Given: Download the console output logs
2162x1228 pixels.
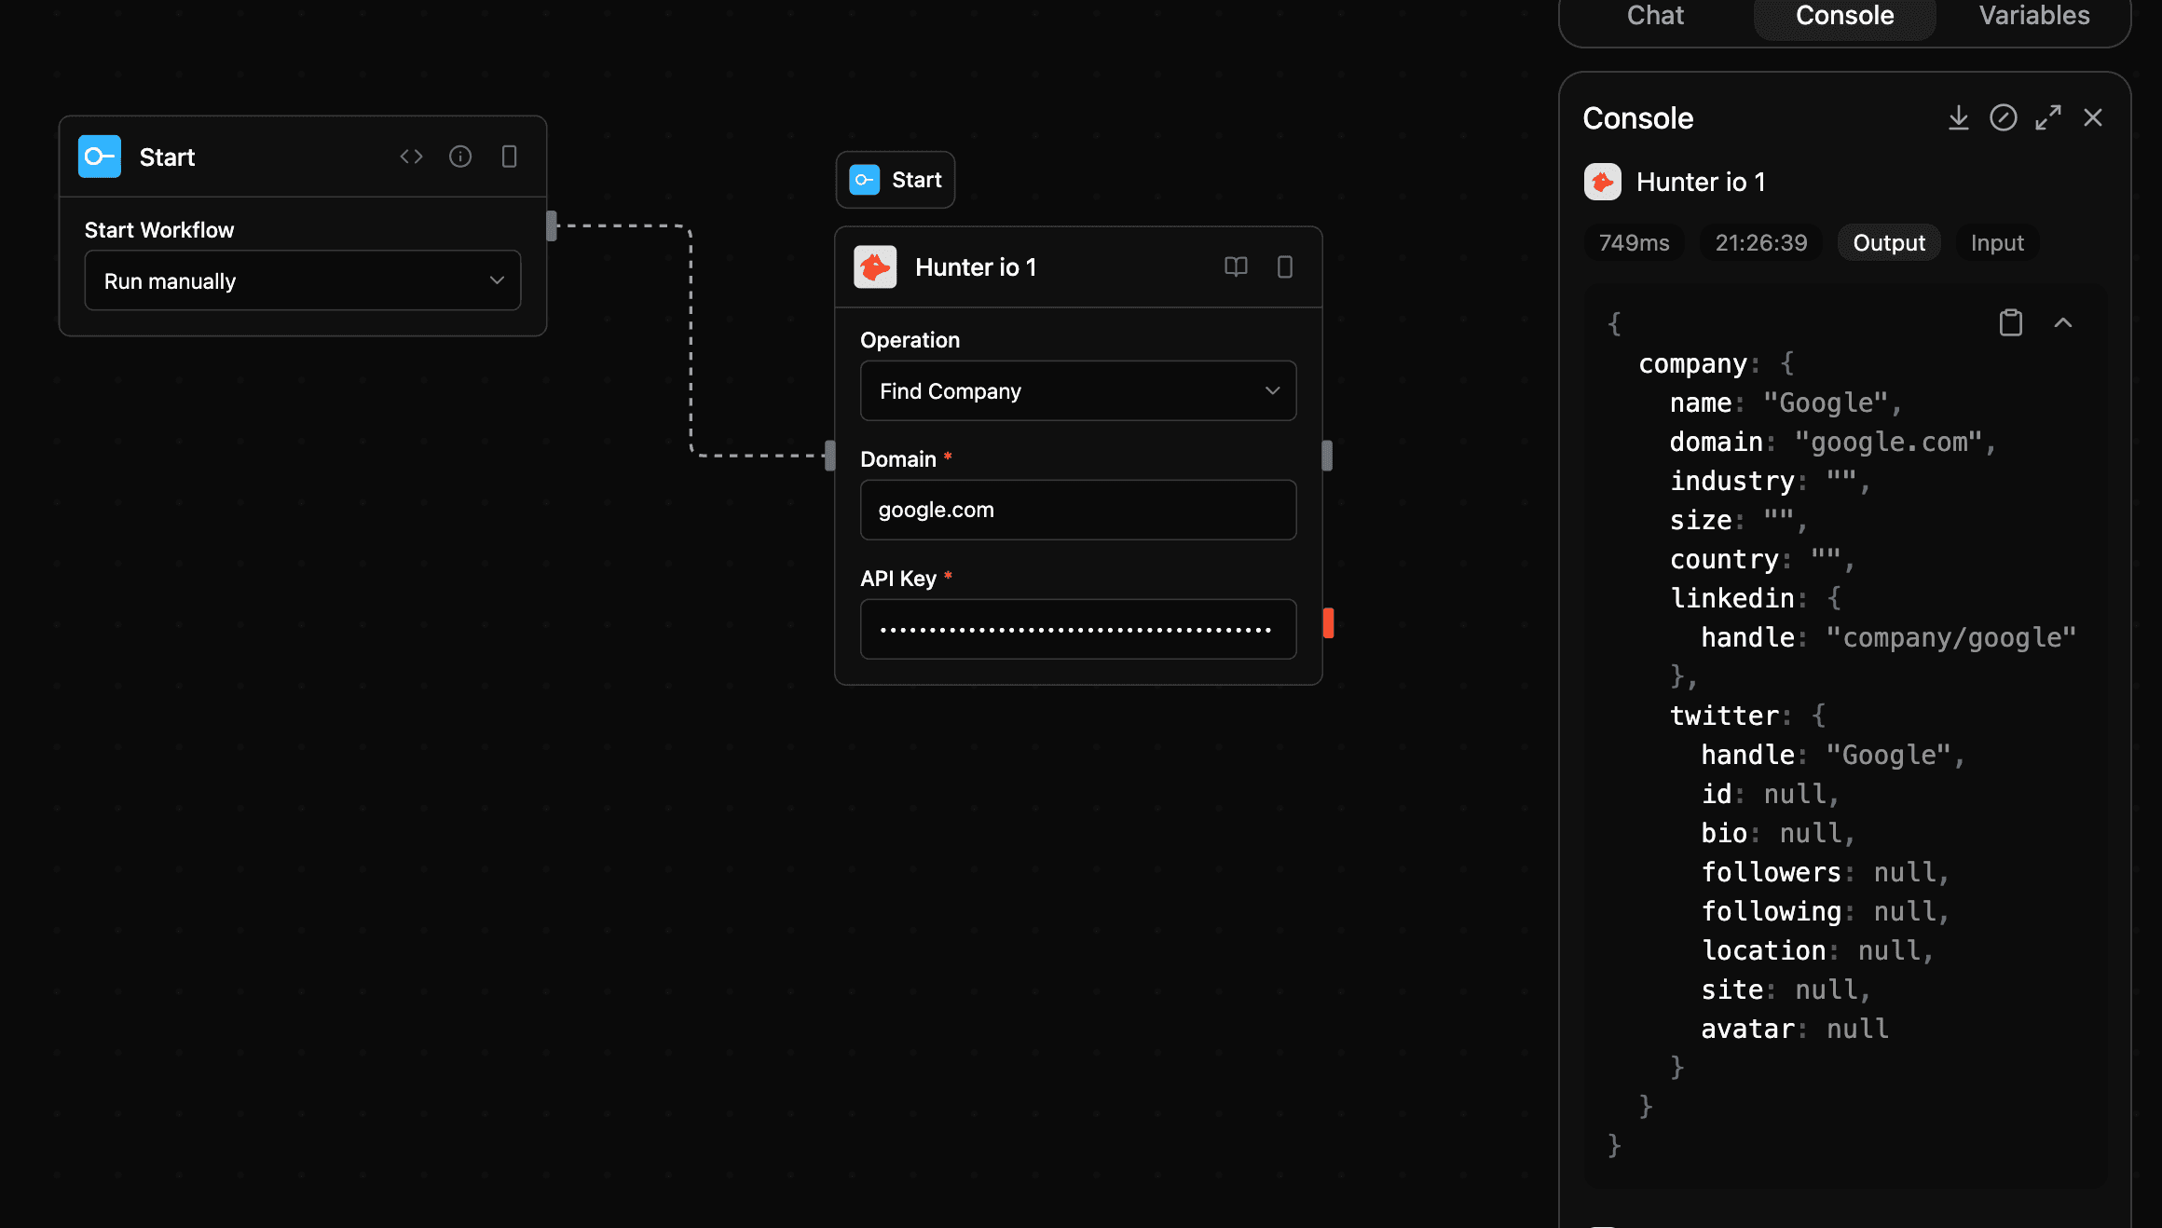Looking at the screenshot, I should [1958, 117].
